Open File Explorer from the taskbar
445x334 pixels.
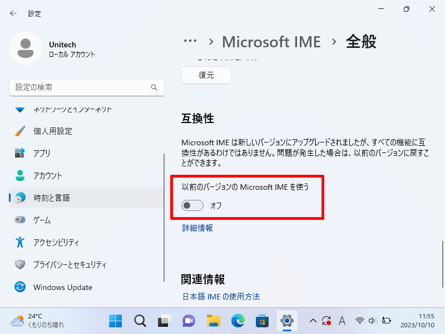coord(214,321)
